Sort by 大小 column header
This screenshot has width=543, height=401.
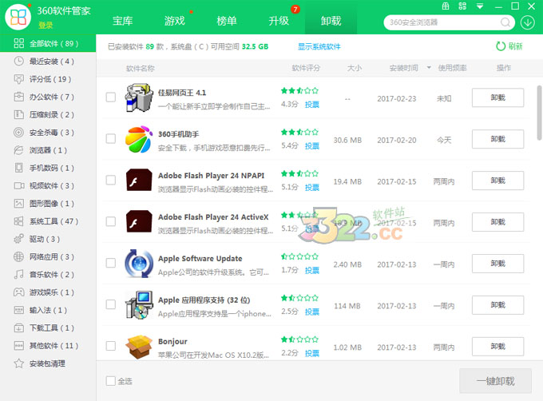355,68
